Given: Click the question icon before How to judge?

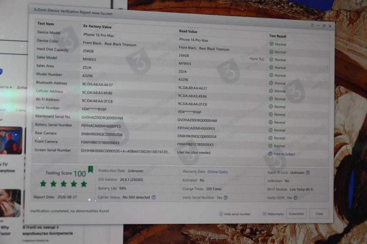Looking at the screenshot, I should (x=270, y=154).
